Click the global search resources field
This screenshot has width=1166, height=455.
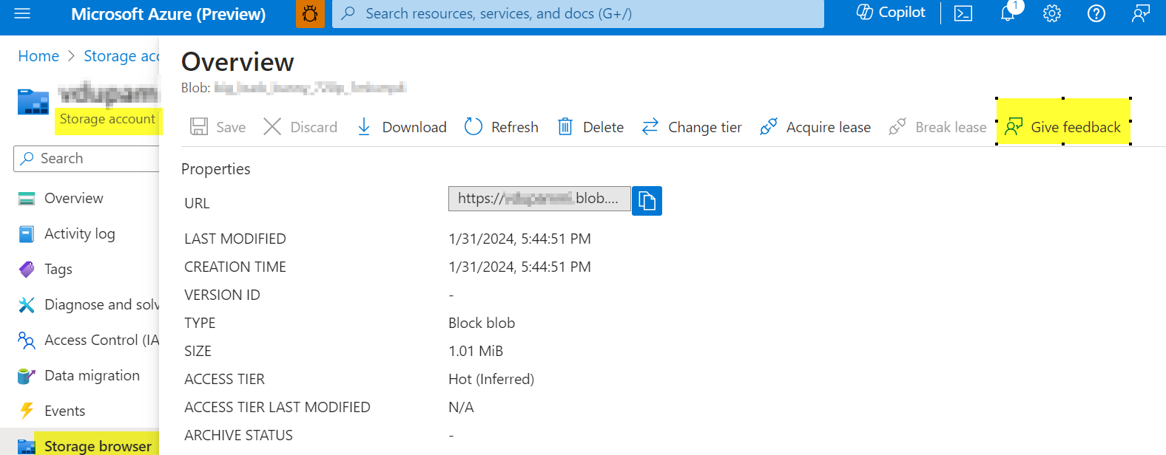pos(578,13)
